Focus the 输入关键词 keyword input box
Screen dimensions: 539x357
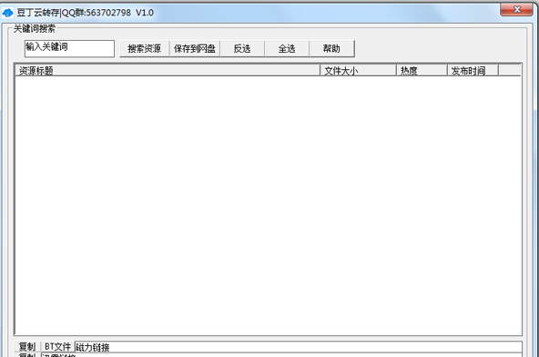[69, 48]
